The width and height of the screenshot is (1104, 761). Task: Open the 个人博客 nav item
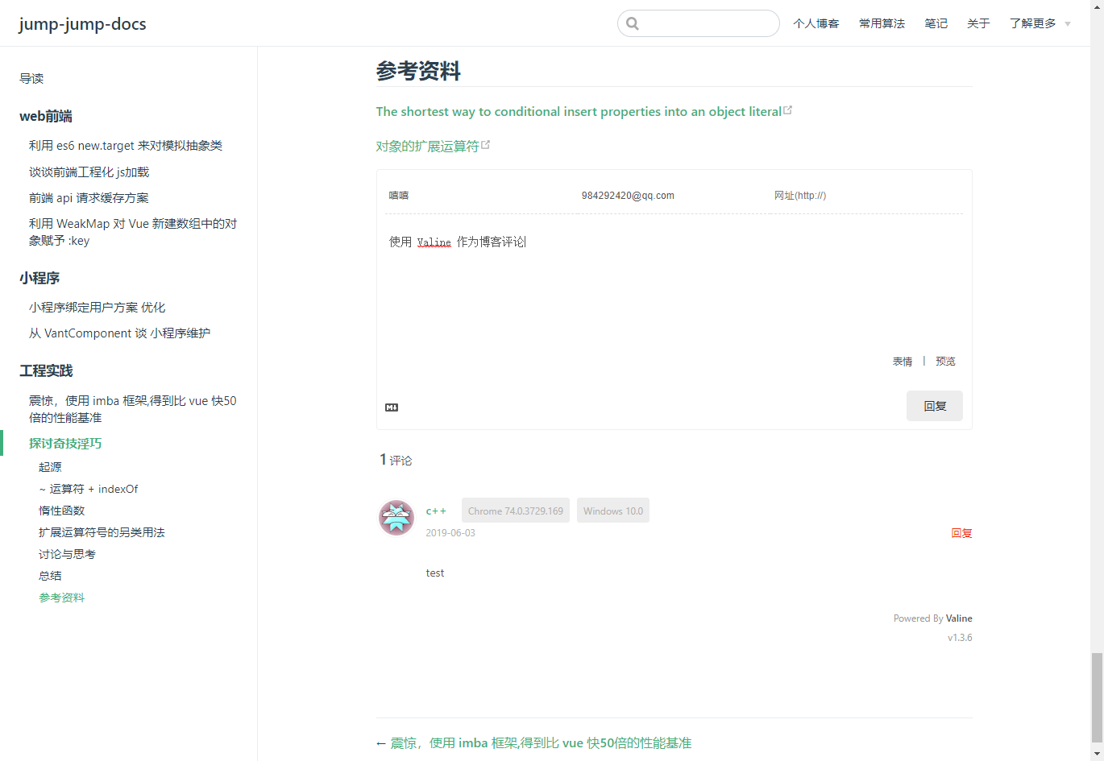(x=816, y=23)
